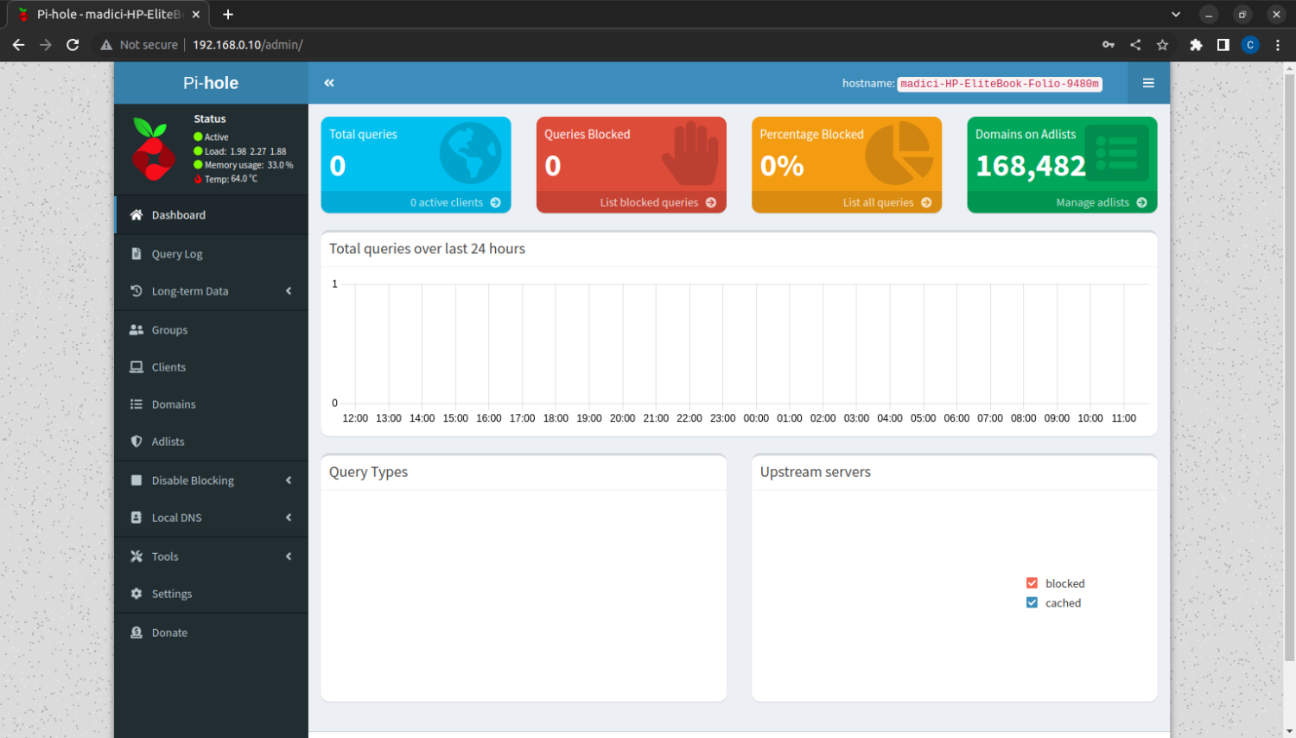
Task: Open the Groups menu item
Action: [211, 330]
